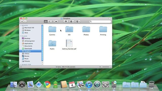This screenshot has width=162, height=91.
Task: Expand the SEARCH FOR sidebar section
Action: click(21, 64)
